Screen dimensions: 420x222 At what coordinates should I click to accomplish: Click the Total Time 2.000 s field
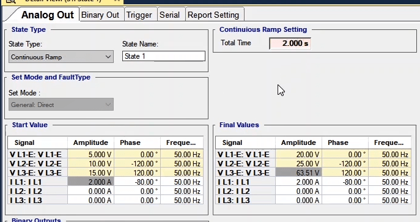[290, 43]
